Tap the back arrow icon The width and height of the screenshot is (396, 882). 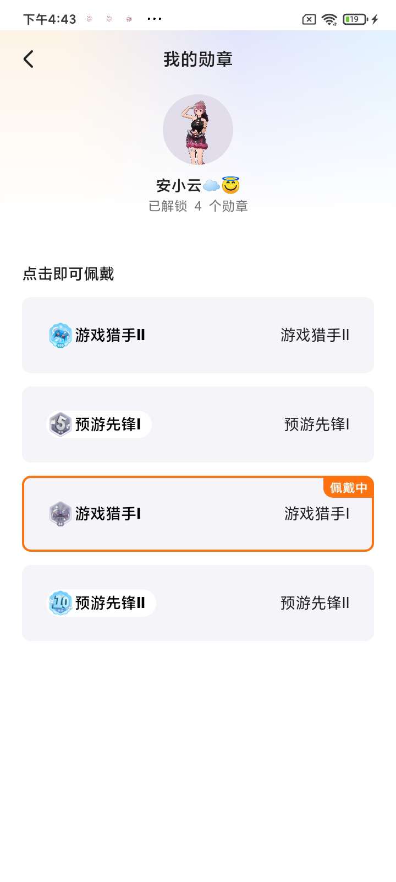29,59
